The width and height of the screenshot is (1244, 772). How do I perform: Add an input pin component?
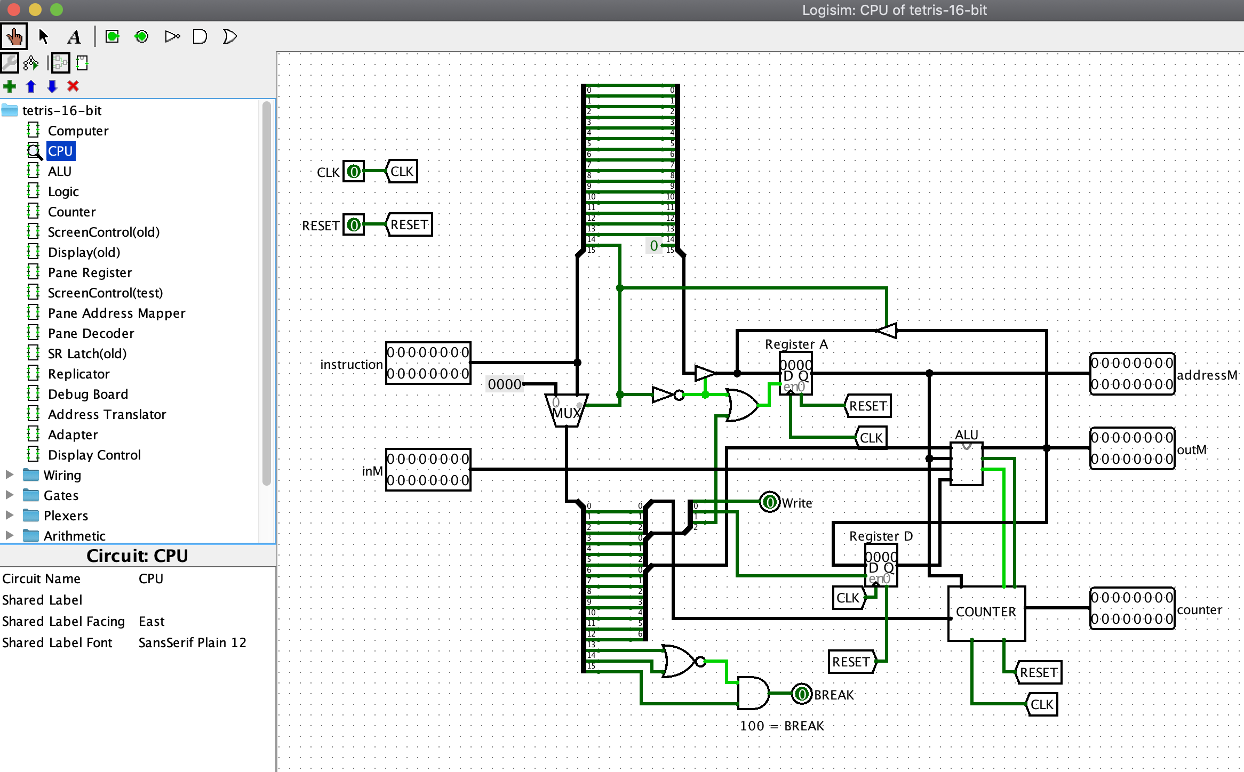click(x=113, y=37)
